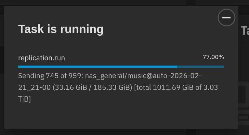Click the "TiB]" text on the last line
Viewport: 249px width, 135px height.
(x=24, y=99)
